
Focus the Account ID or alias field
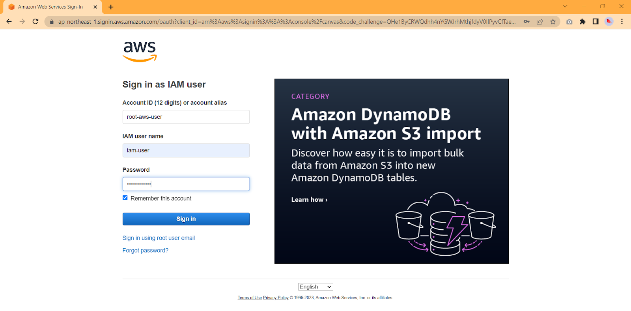186,117
